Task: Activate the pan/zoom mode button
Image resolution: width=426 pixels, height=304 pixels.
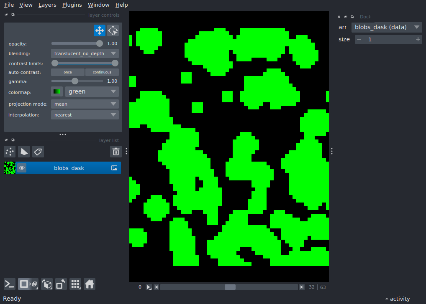Action: [99, 30]
